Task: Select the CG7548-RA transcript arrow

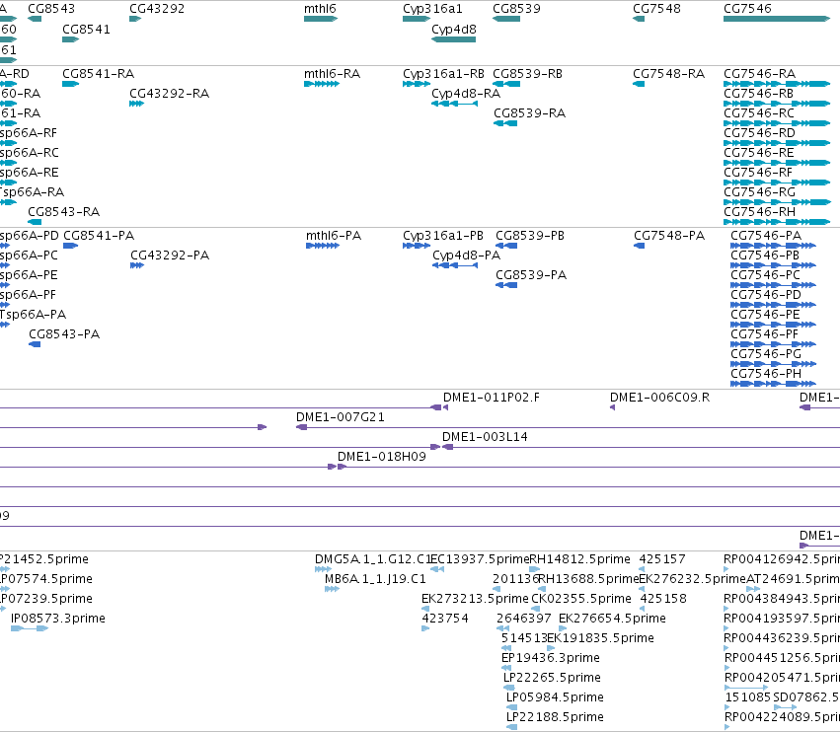Action: point(639,84)
